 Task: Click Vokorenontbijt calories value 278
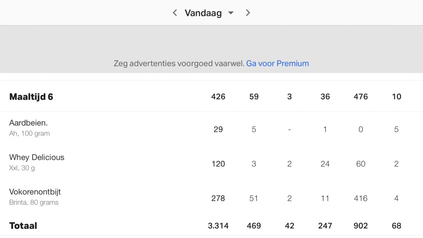(218, 199)
